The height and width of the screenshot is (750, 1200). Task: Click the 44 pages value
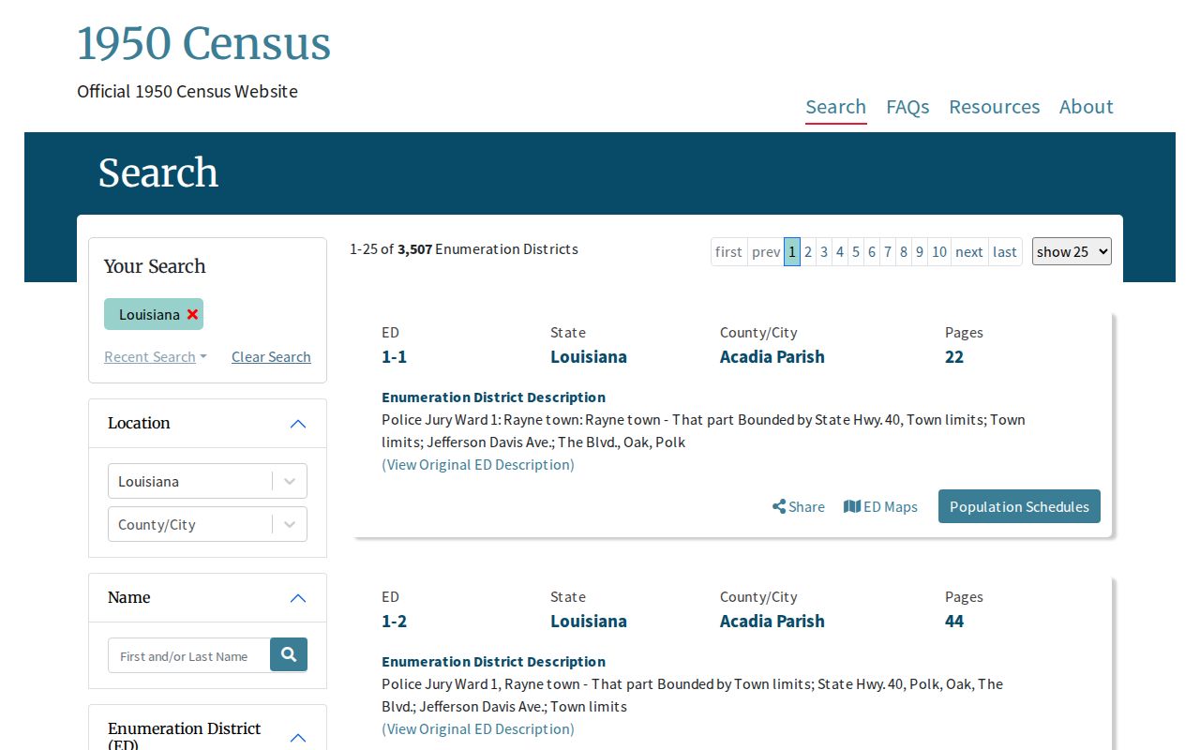coord(954,621)
